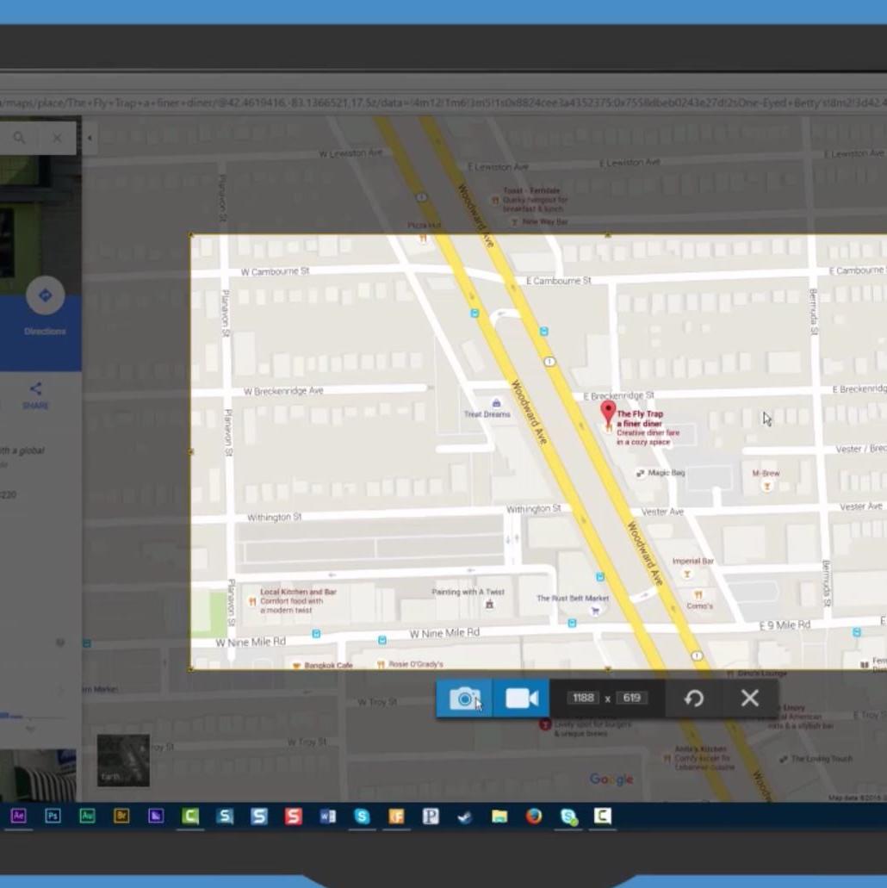Viewport: 887px width, 888px height.
Task: Edit the capture height field showing 619
Action: tap(631, 698)
